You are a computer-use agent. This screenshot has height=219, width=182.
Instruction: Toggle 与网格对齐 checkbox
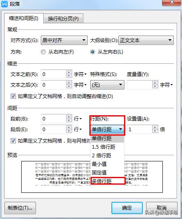click(x=13, y=141)
